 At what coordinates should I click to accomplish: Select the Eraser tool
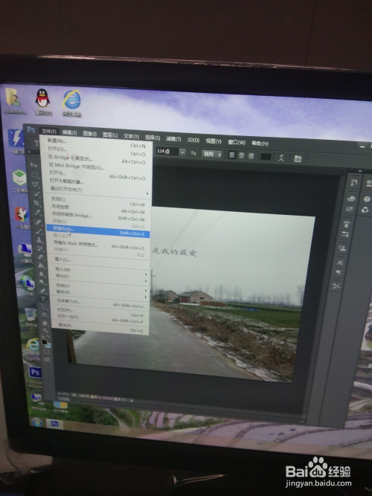40,257
